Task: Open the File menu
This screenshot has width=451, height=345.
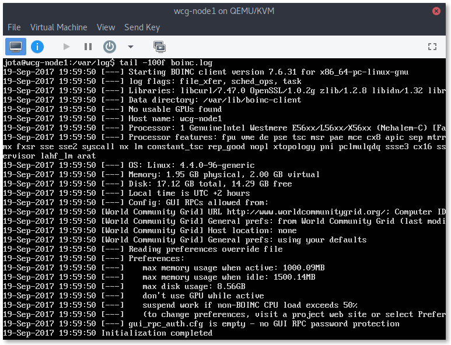Action: point(14,27)
